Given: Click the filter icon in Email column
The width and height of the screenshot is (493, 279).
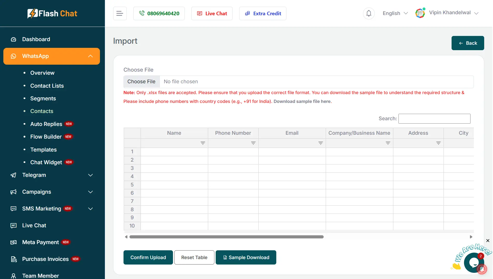Looking at the screenshot, I should (321, 143).
